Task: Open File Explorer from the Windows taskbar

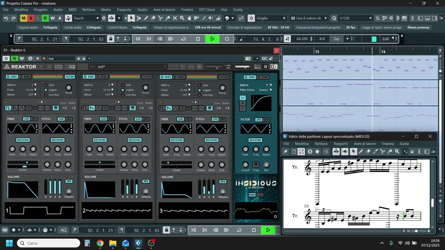Action: 113,243
